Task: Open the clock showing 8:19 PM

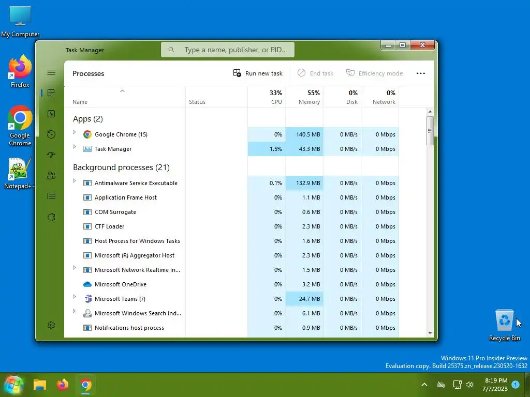Action: [x=495, y=385]
